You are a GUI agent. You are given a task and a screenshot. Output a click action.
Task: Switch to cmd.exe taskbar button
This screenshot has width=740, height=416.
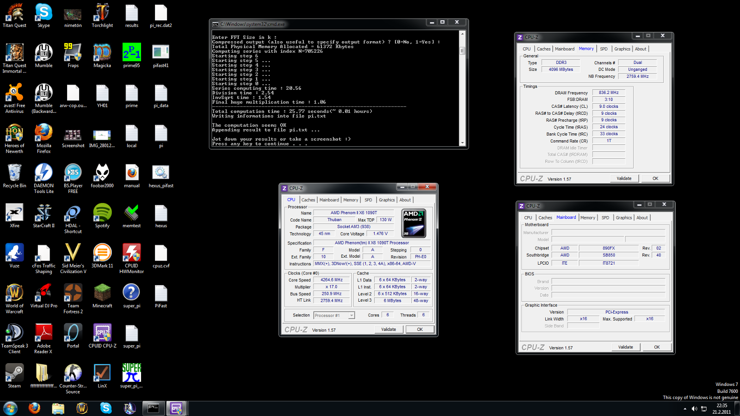tap(153, 408)
